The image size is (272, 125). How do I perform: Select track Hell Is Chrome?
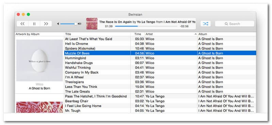coord(160,44)
